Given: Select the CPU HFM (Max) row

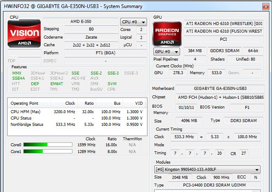Looking at the screenshot, I should click(x=76, y=111).
